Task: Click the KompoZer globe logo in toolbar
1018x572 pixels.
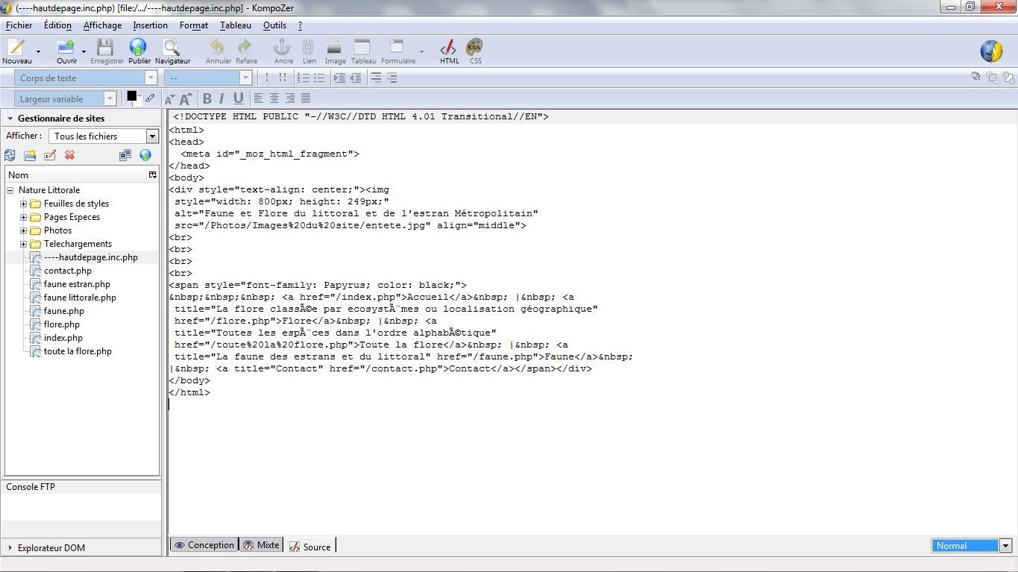Action: [x=991, y=51]
